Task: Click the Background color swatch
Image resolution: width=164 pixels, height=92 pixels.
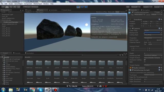Action: coord(152,33)
